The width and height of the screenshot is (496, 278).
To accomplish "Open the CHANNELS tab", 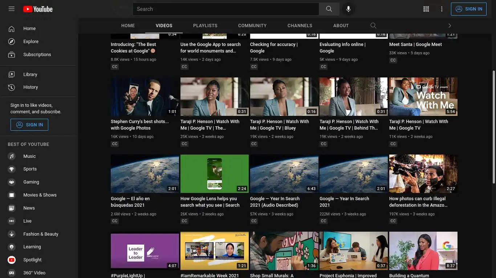I will tap(300, 26).
